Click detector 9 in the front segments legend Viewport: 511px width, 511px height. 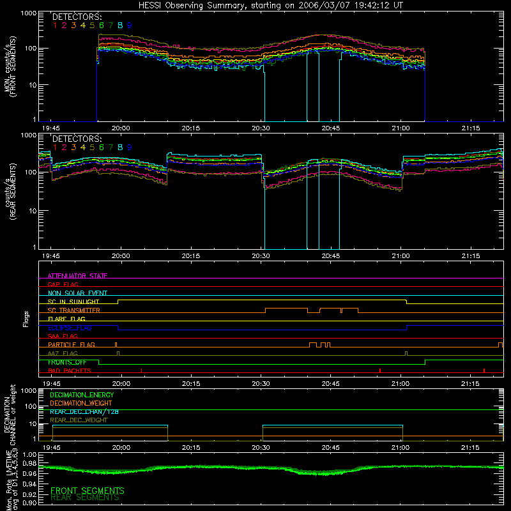(x=130, y=26)
